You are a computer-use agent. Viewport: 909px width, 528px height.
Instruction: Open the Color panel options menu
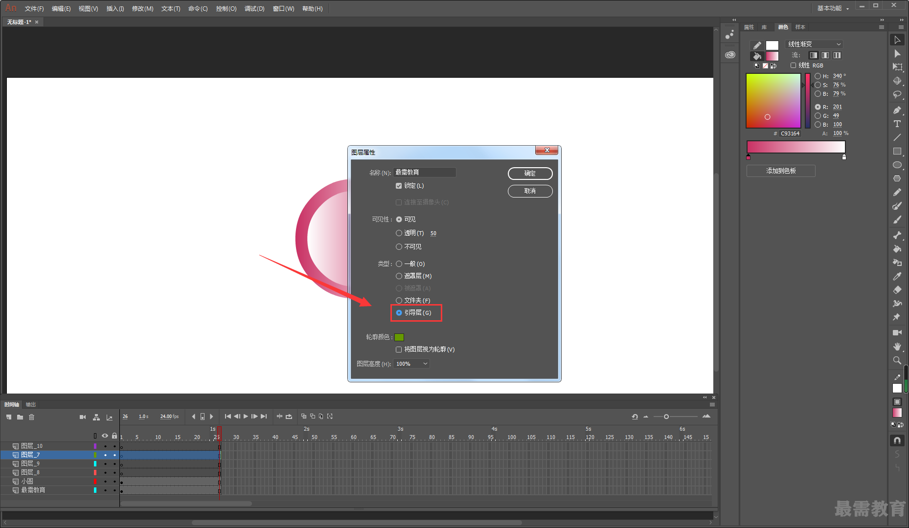(x=881, y=27)
